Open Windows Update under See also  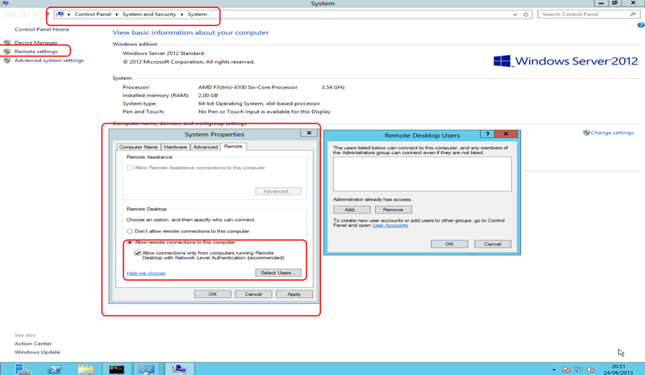coord(37,352)
